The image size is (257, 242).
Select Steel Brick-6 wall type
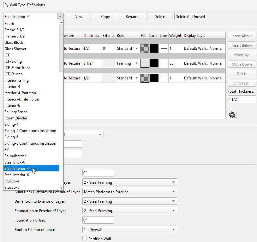click(x=31, y=162)
